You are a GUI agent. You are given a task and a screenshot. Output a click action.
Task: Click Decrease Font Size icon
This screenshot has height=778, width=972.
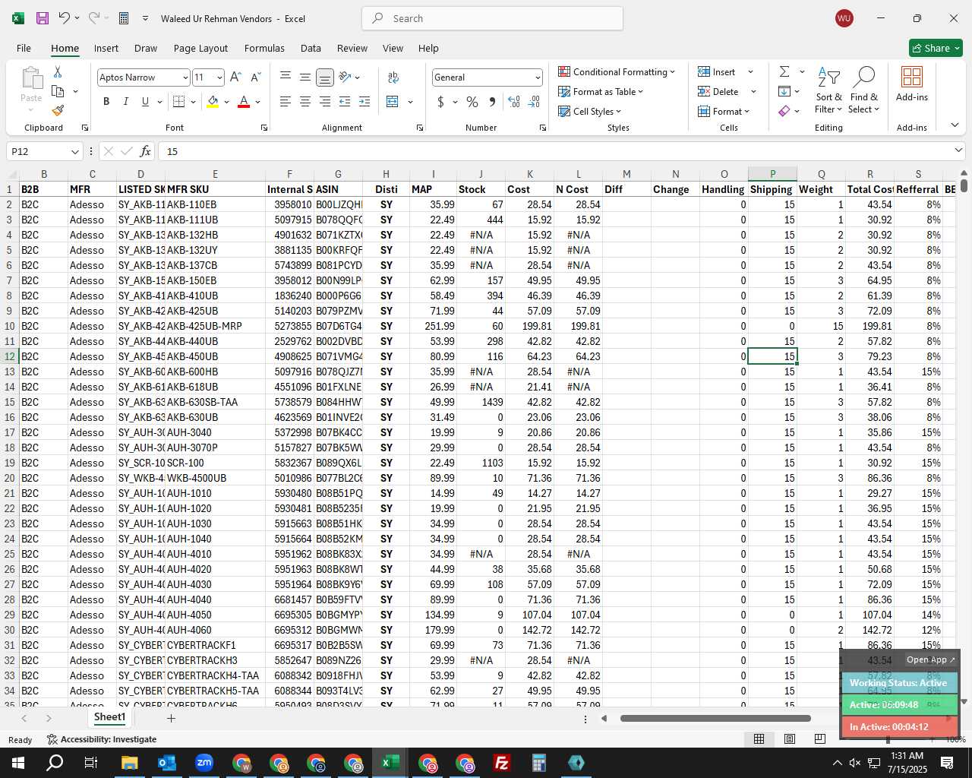pos(255,77)
